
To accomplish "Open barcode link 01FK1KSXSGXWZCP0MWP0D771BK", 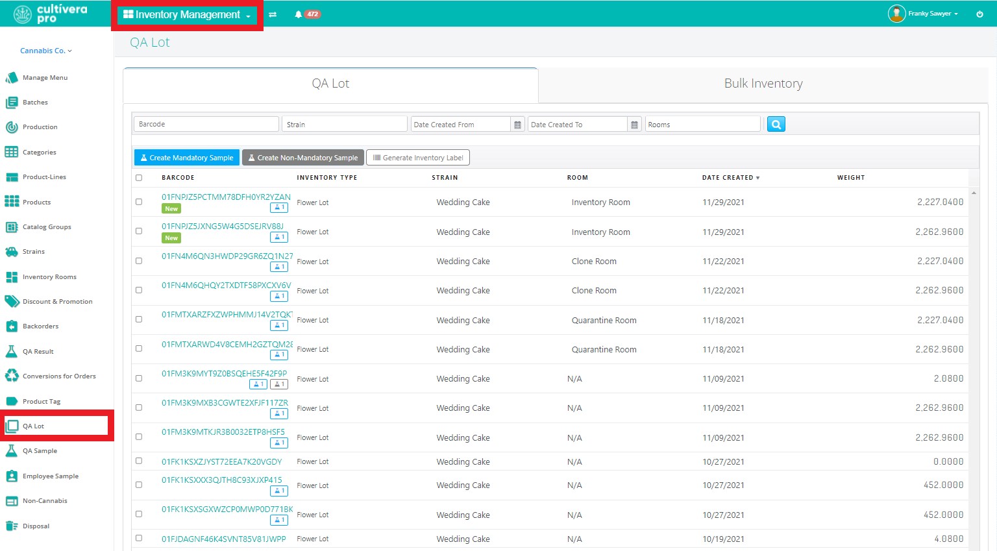I will [227, 509].
